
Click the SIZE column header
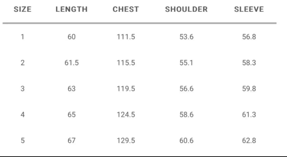(22, 9)
